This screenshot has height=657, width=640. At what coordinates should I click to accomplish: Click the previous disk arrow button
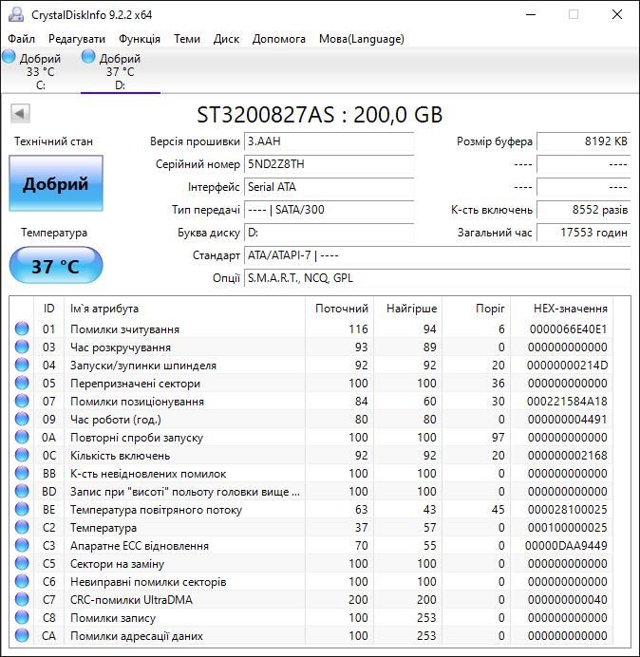[x=20, y=113]
